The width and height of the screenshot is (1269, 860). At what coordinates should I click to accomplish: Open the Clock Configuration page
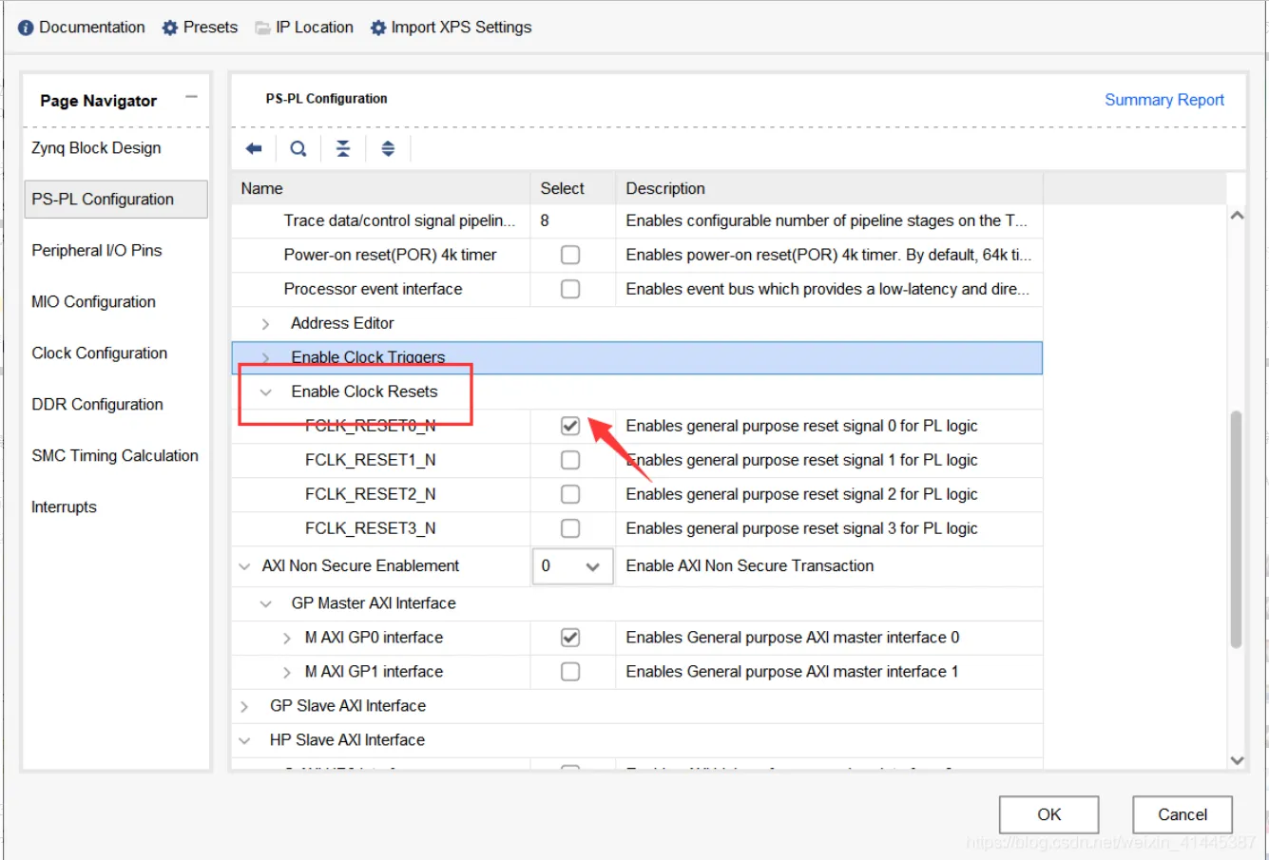pos(99,354)
